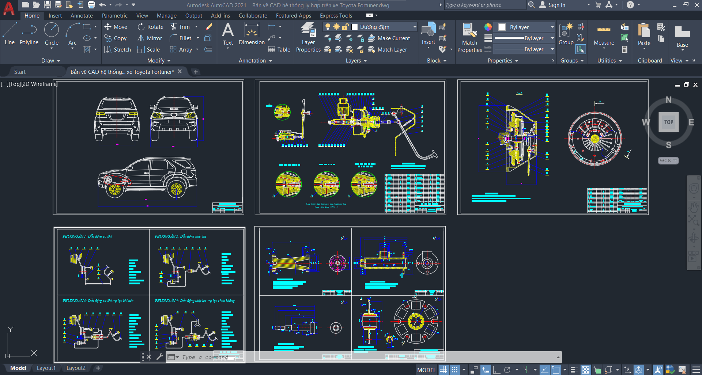This screenshot has height=375, width=702.
Task: Click the white layer color swatch
Action: tap(354, 27)
